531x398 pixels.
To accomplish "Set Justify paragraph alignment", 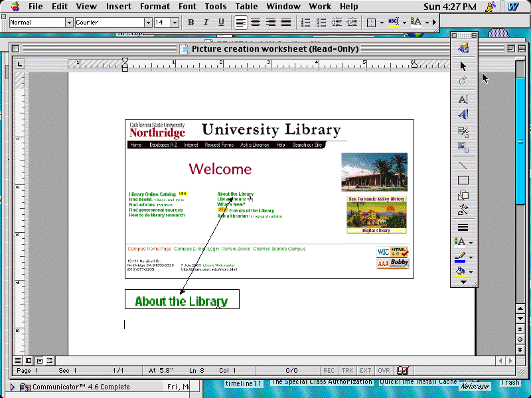I will pos(286,23).
